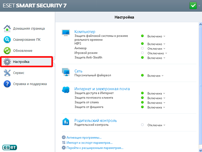Open Перейти к расширенным параметрам link
This screenshot has height=152, width=202.
(x=95, y=148)
